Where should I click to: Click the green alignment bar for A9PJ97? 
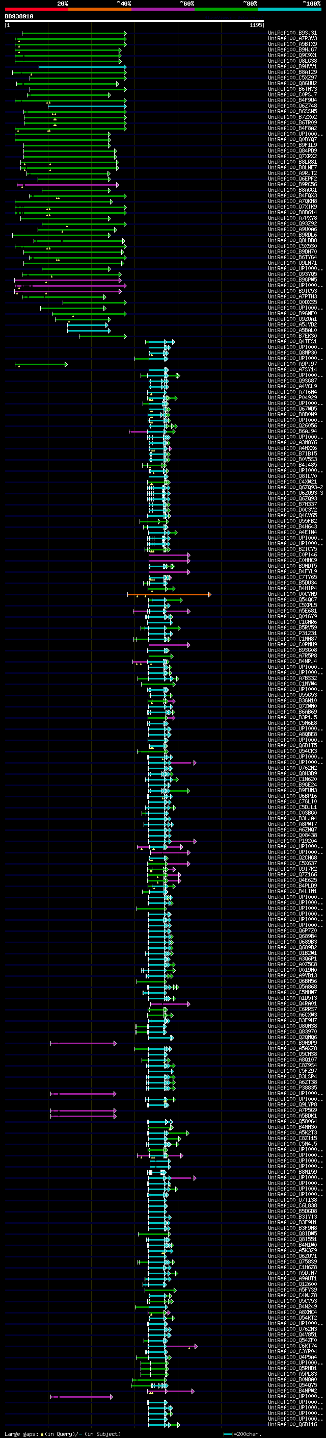tap(41, 365)
